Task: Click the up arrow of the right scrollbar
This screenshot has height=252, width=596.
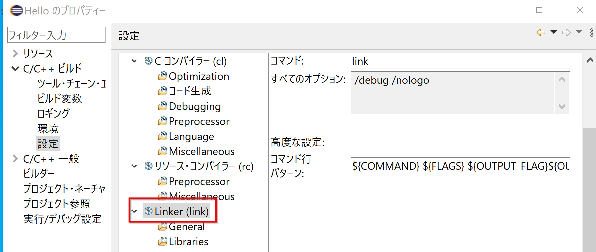Action: (x=590, y=60)
